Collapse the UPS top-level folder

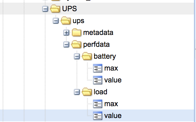45,9
